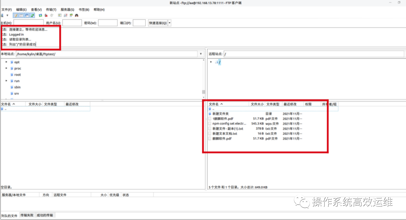Toggle the remote directory tree display

click(x=27, y=15)
